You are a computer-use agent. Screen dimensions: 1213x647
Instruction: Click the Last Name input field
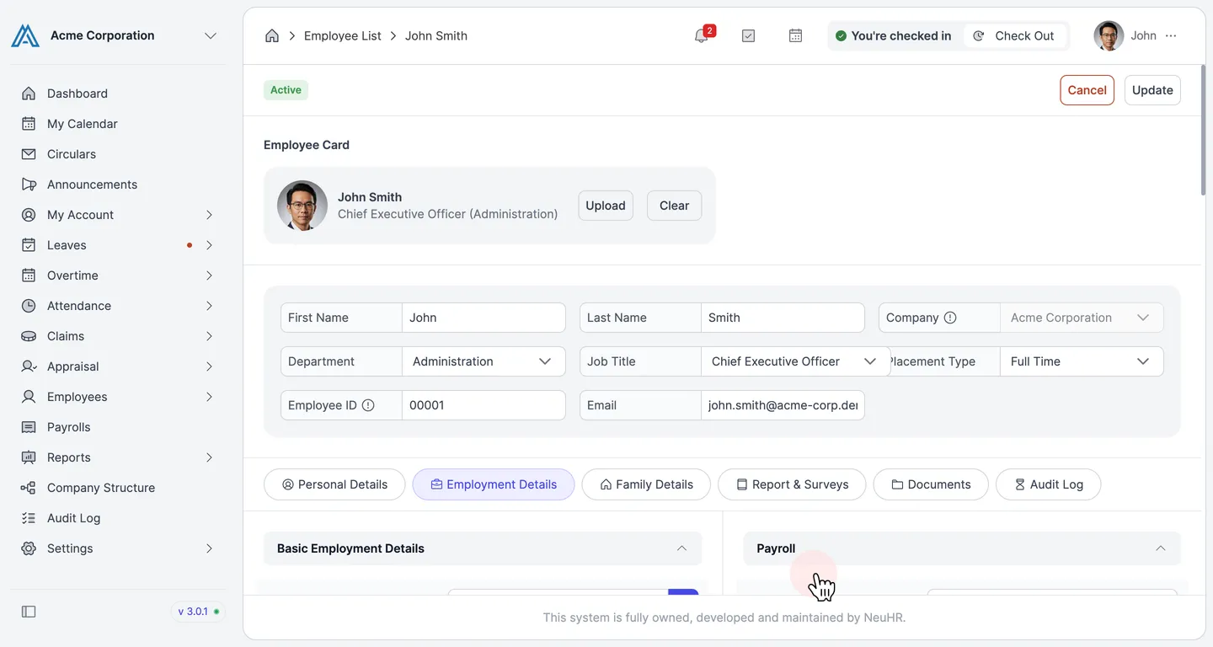(x=783, y=318)
